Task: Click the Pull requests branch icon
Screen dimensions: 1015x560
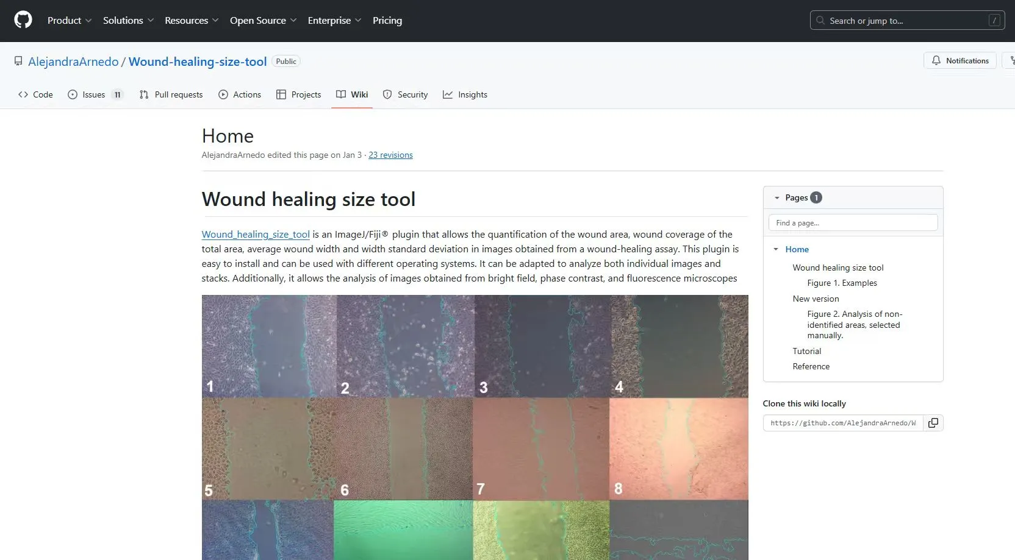Action: coord(144,94)
